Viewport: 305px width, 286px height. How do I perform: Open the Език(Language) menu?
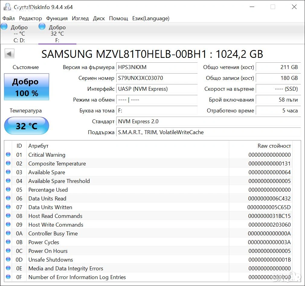click(x=151, y=18)
